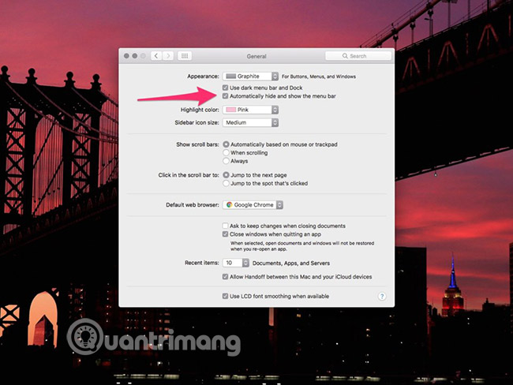The image size is (513, 385).
Task: Go back using the left chevron button
Action: tap(156, 56)
